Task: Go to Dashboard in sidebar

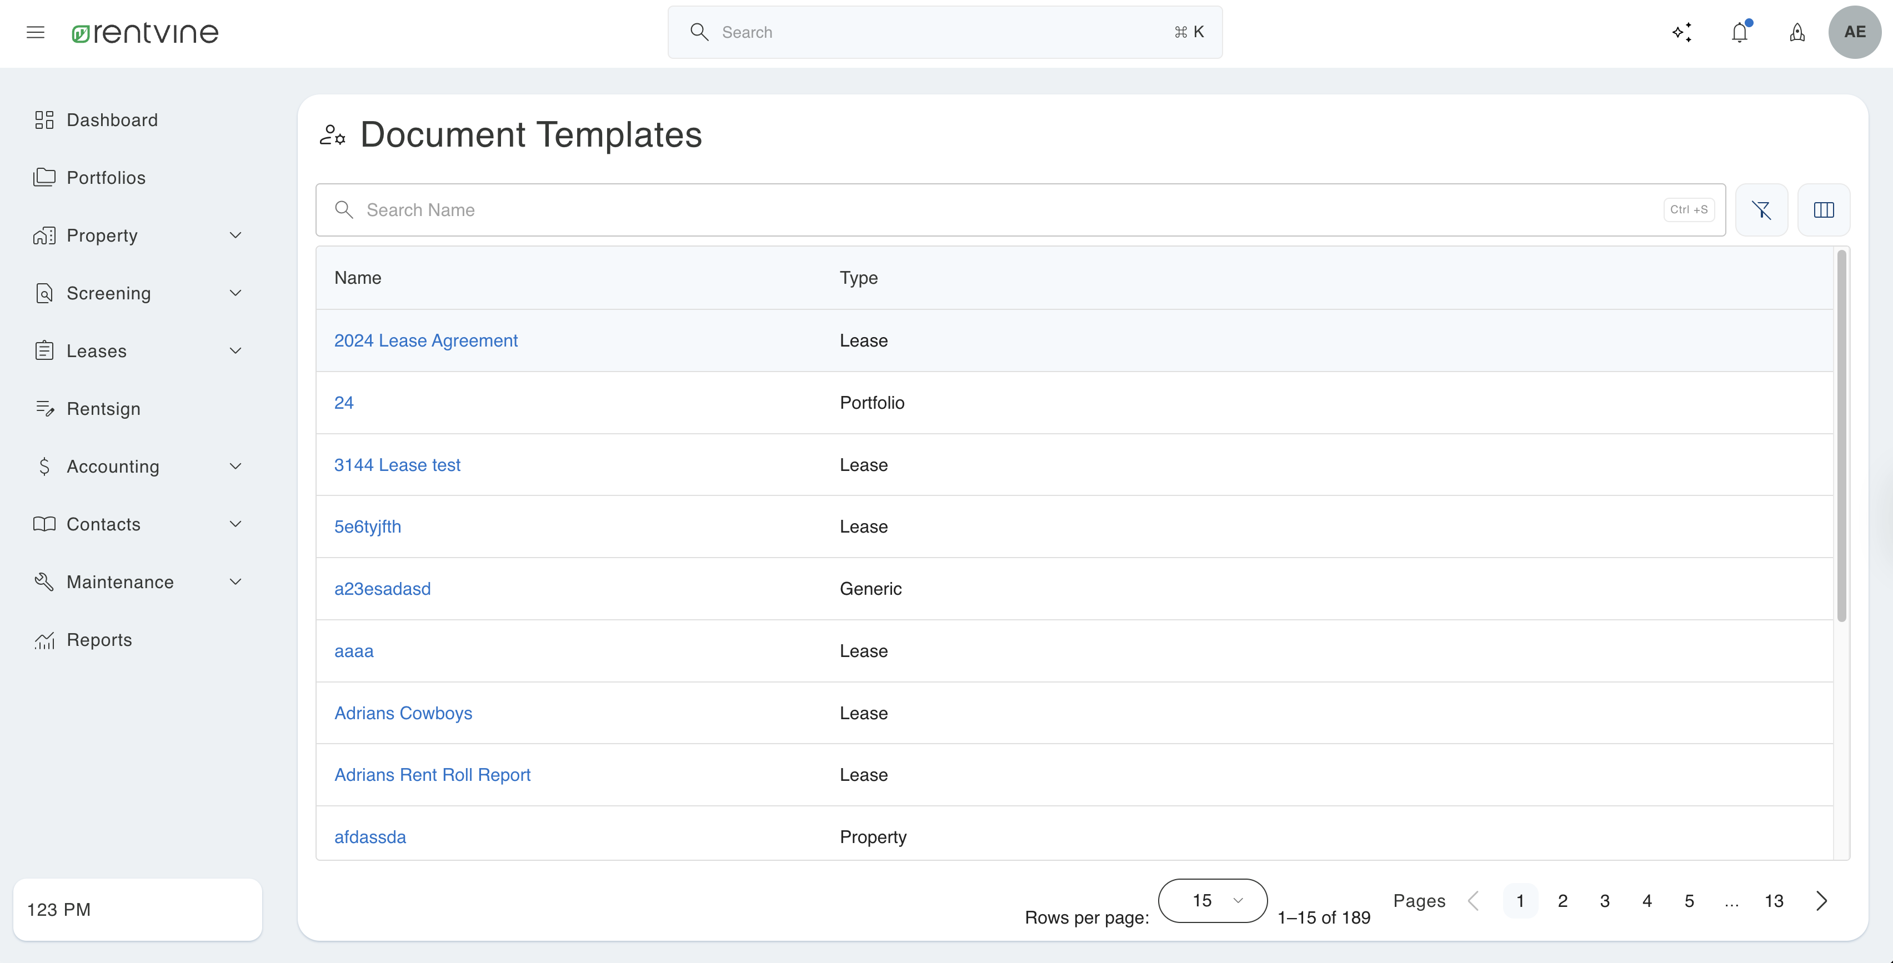Action: 112,120
